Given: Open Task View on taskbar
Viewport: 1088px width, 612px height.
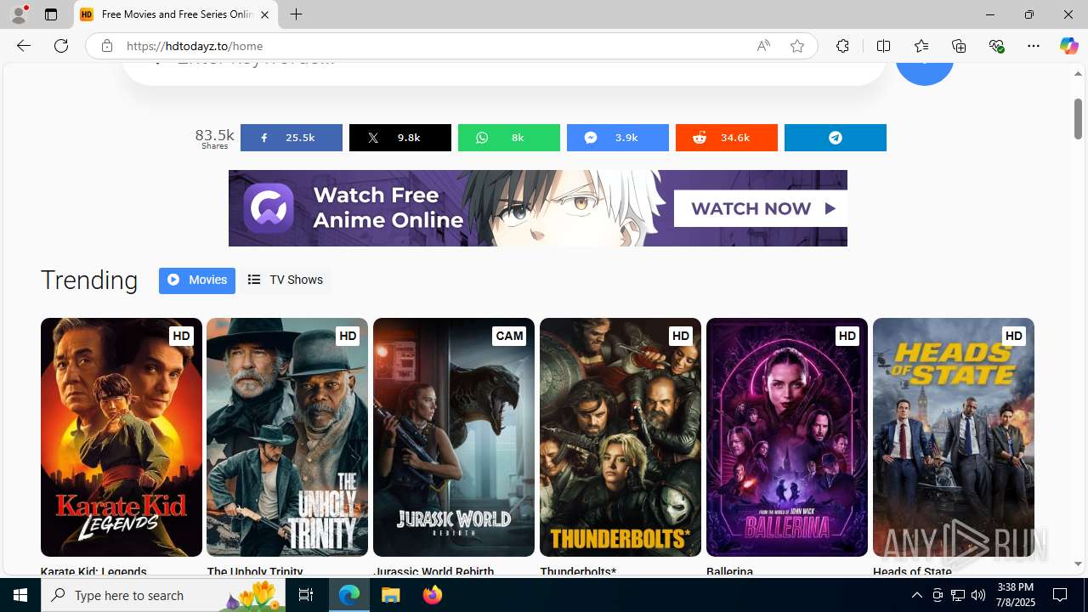Looking at the screenshot, I should point(306,595).
